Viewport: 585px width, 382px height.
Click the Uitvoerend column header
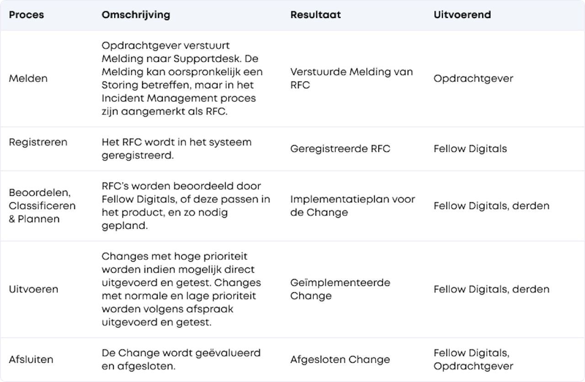[462, 15]
